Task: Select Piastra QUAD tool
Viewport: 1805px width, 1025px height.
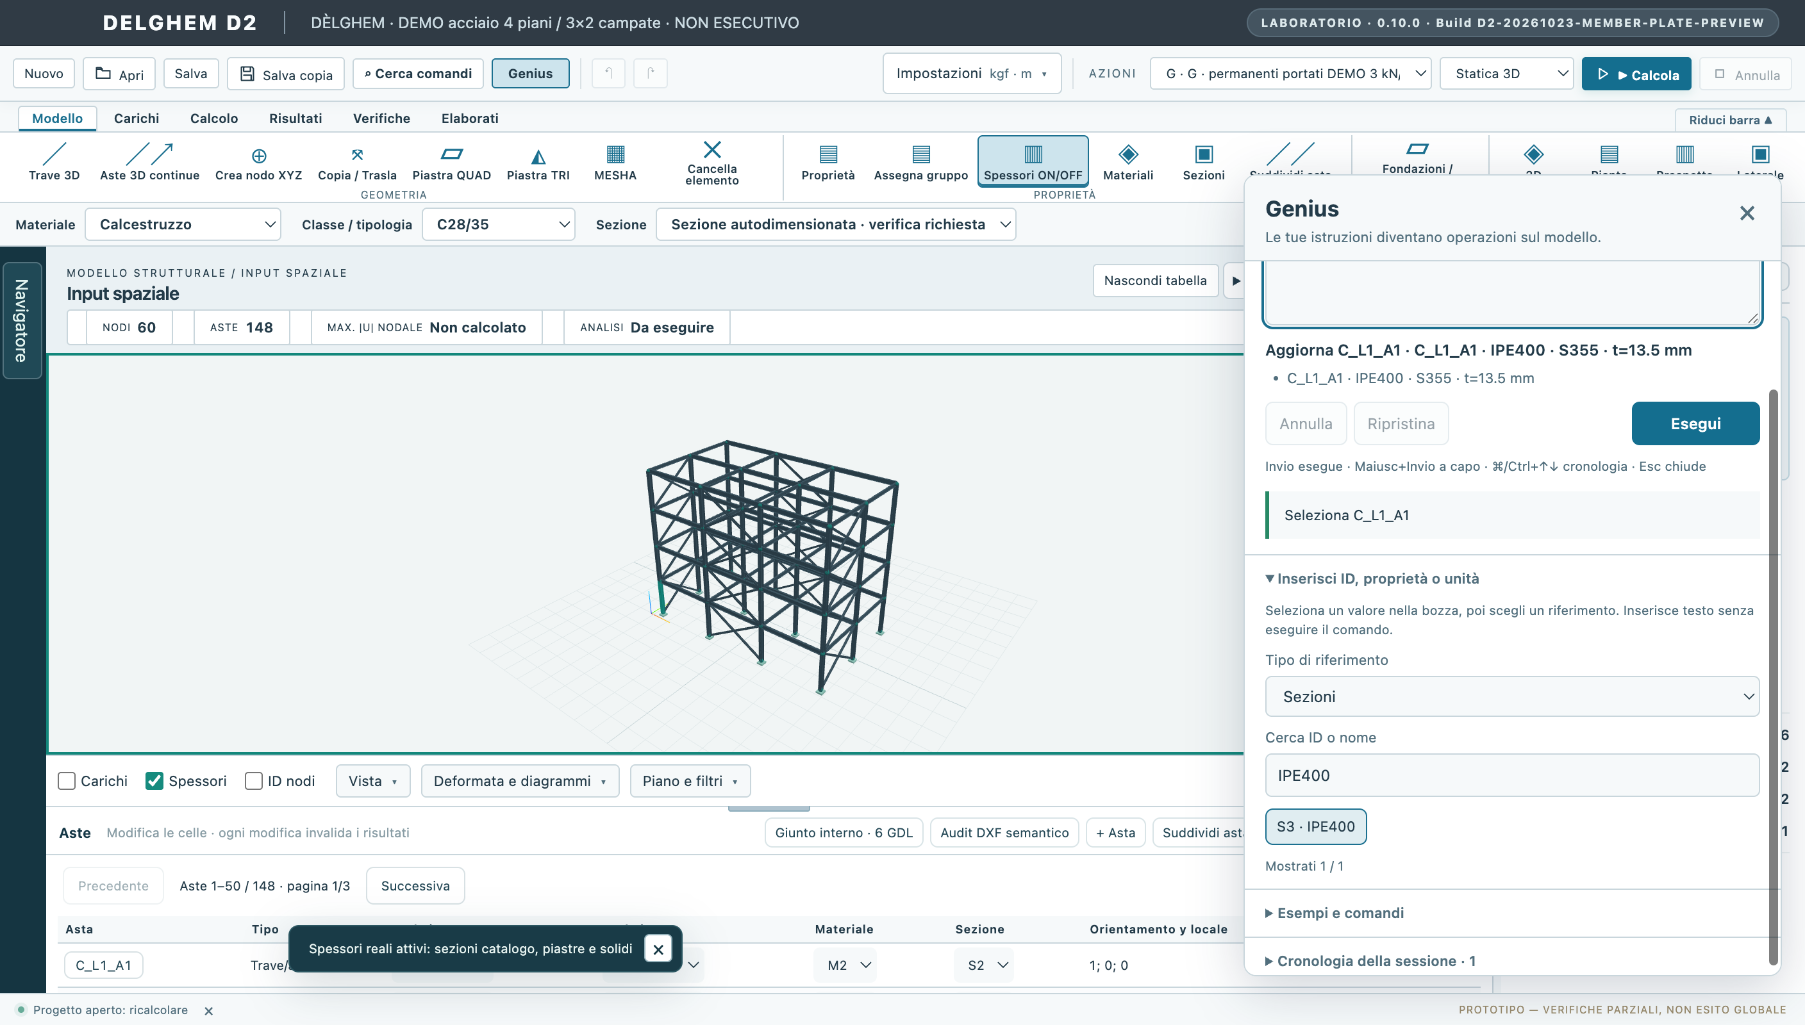Action: 451,162
